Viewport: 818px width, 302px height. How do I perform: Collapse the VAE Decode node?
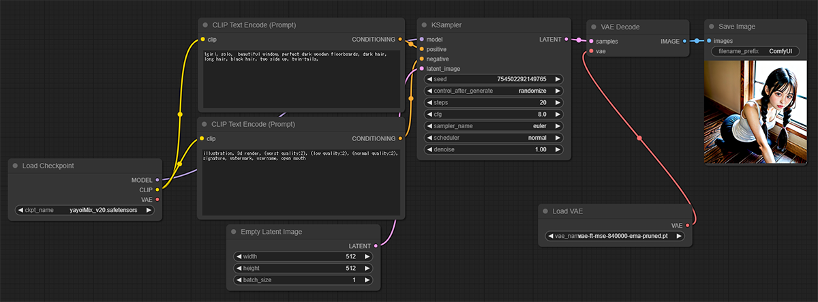click(594, 27)
